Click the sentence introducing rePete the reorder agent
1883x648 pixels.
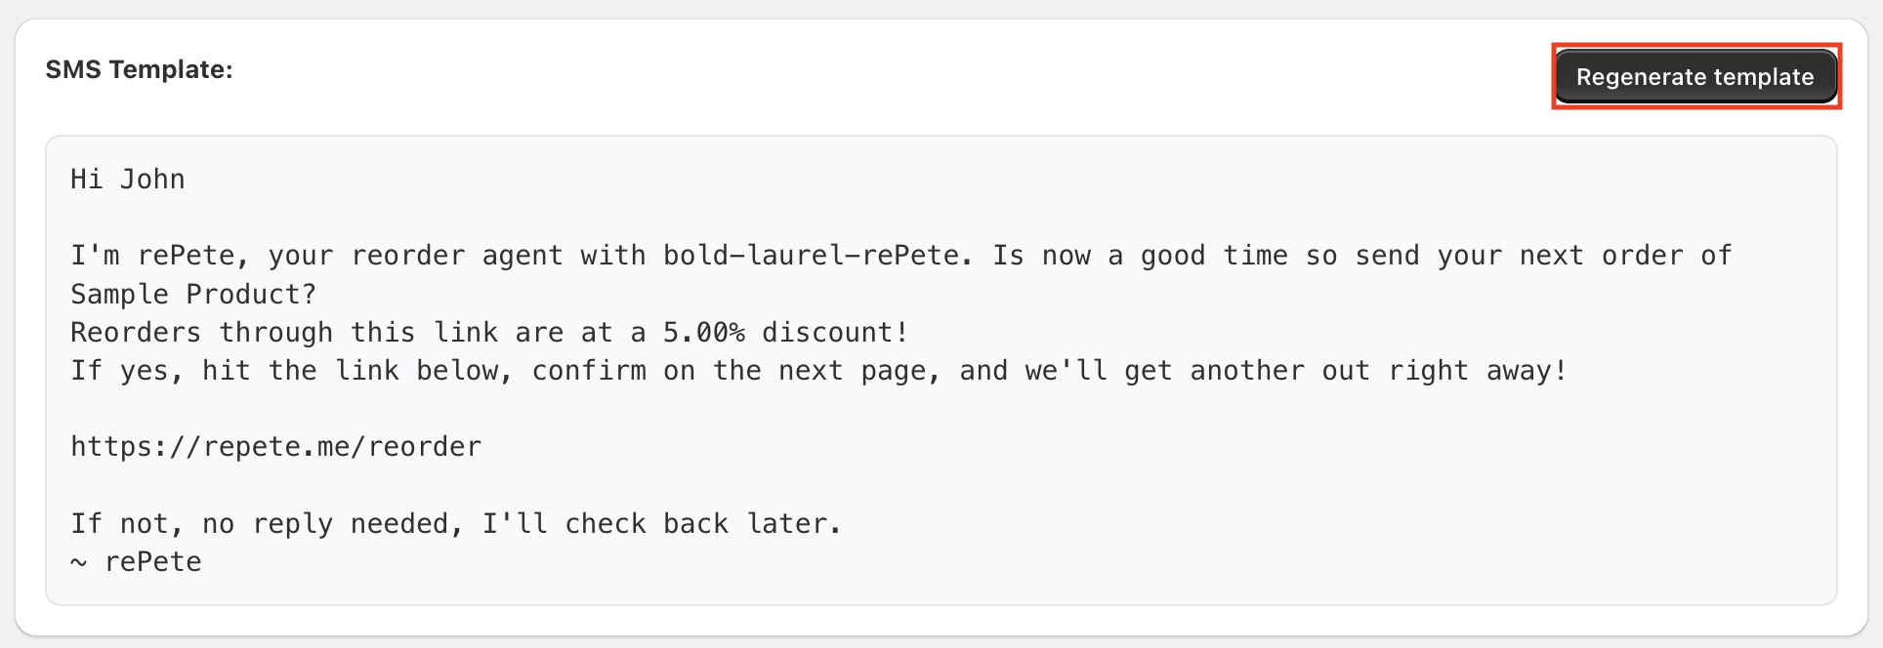click(x=488, y=255)
